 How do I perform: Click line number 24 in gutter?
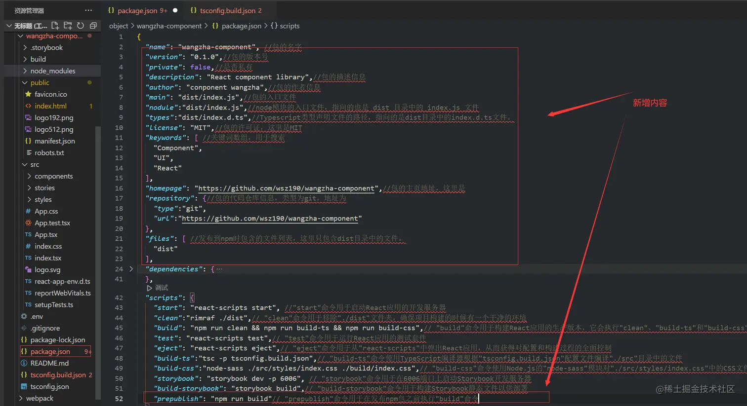pyautogui.click(x=119, y=269)
